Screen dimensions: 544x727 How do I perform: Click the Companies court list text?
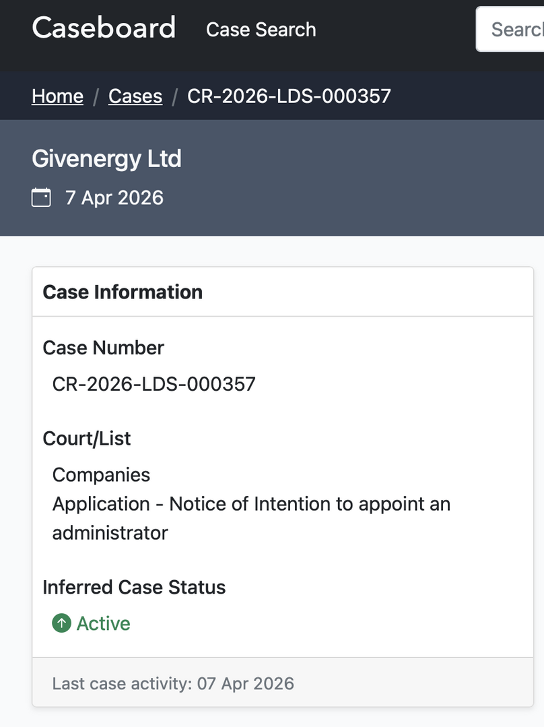(101, 475)
